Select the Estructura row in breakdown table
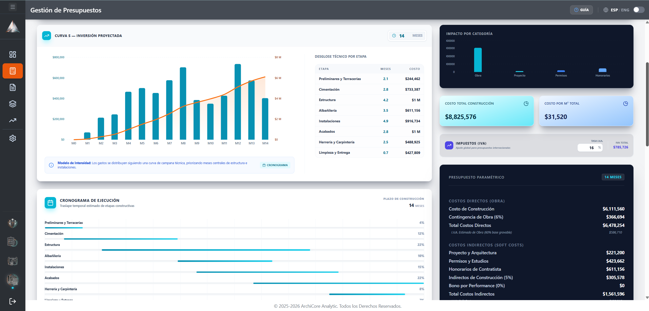This screenshot has height=311, width=649. click(369, 100)
